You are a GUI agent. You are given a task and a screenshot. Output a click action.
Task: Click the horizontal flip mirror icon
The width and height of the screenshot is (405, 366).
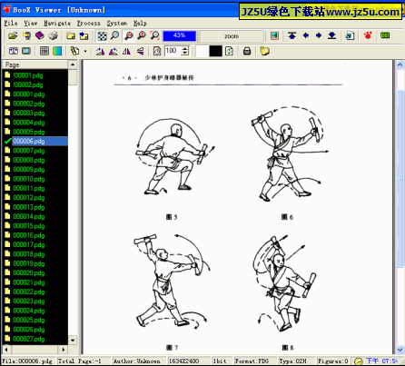[126, 51]
